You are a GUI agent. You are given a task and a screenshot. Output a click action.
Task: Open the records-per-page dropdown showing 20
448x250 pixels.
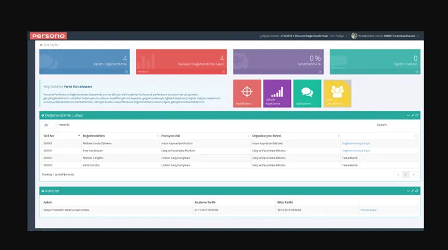(x=50, y=125)
